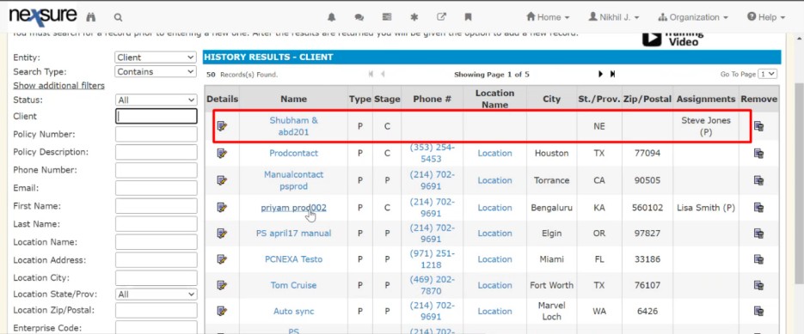Viewport: 804px width, 334px height.
Task: Open Location link for Miami row
Action: click(x=494, y=259)
